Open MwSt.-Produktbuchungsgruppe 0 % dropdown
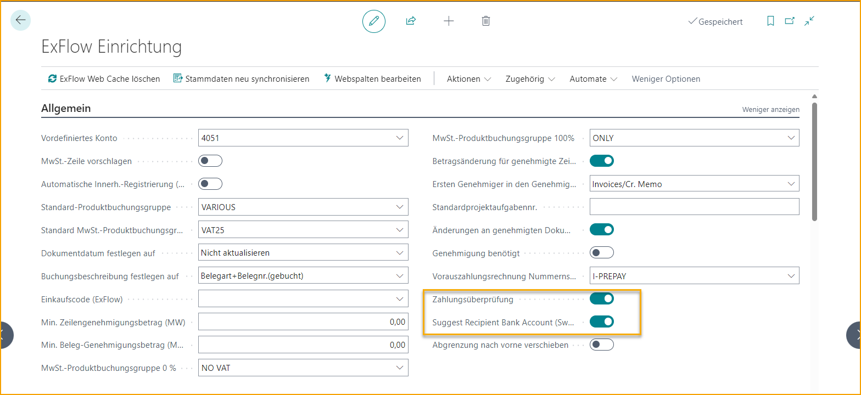This screenshot has height=395, width=861. 400,368
